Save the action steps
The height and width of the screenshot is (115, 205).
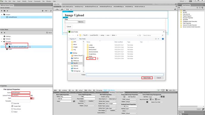pos(49,33)
